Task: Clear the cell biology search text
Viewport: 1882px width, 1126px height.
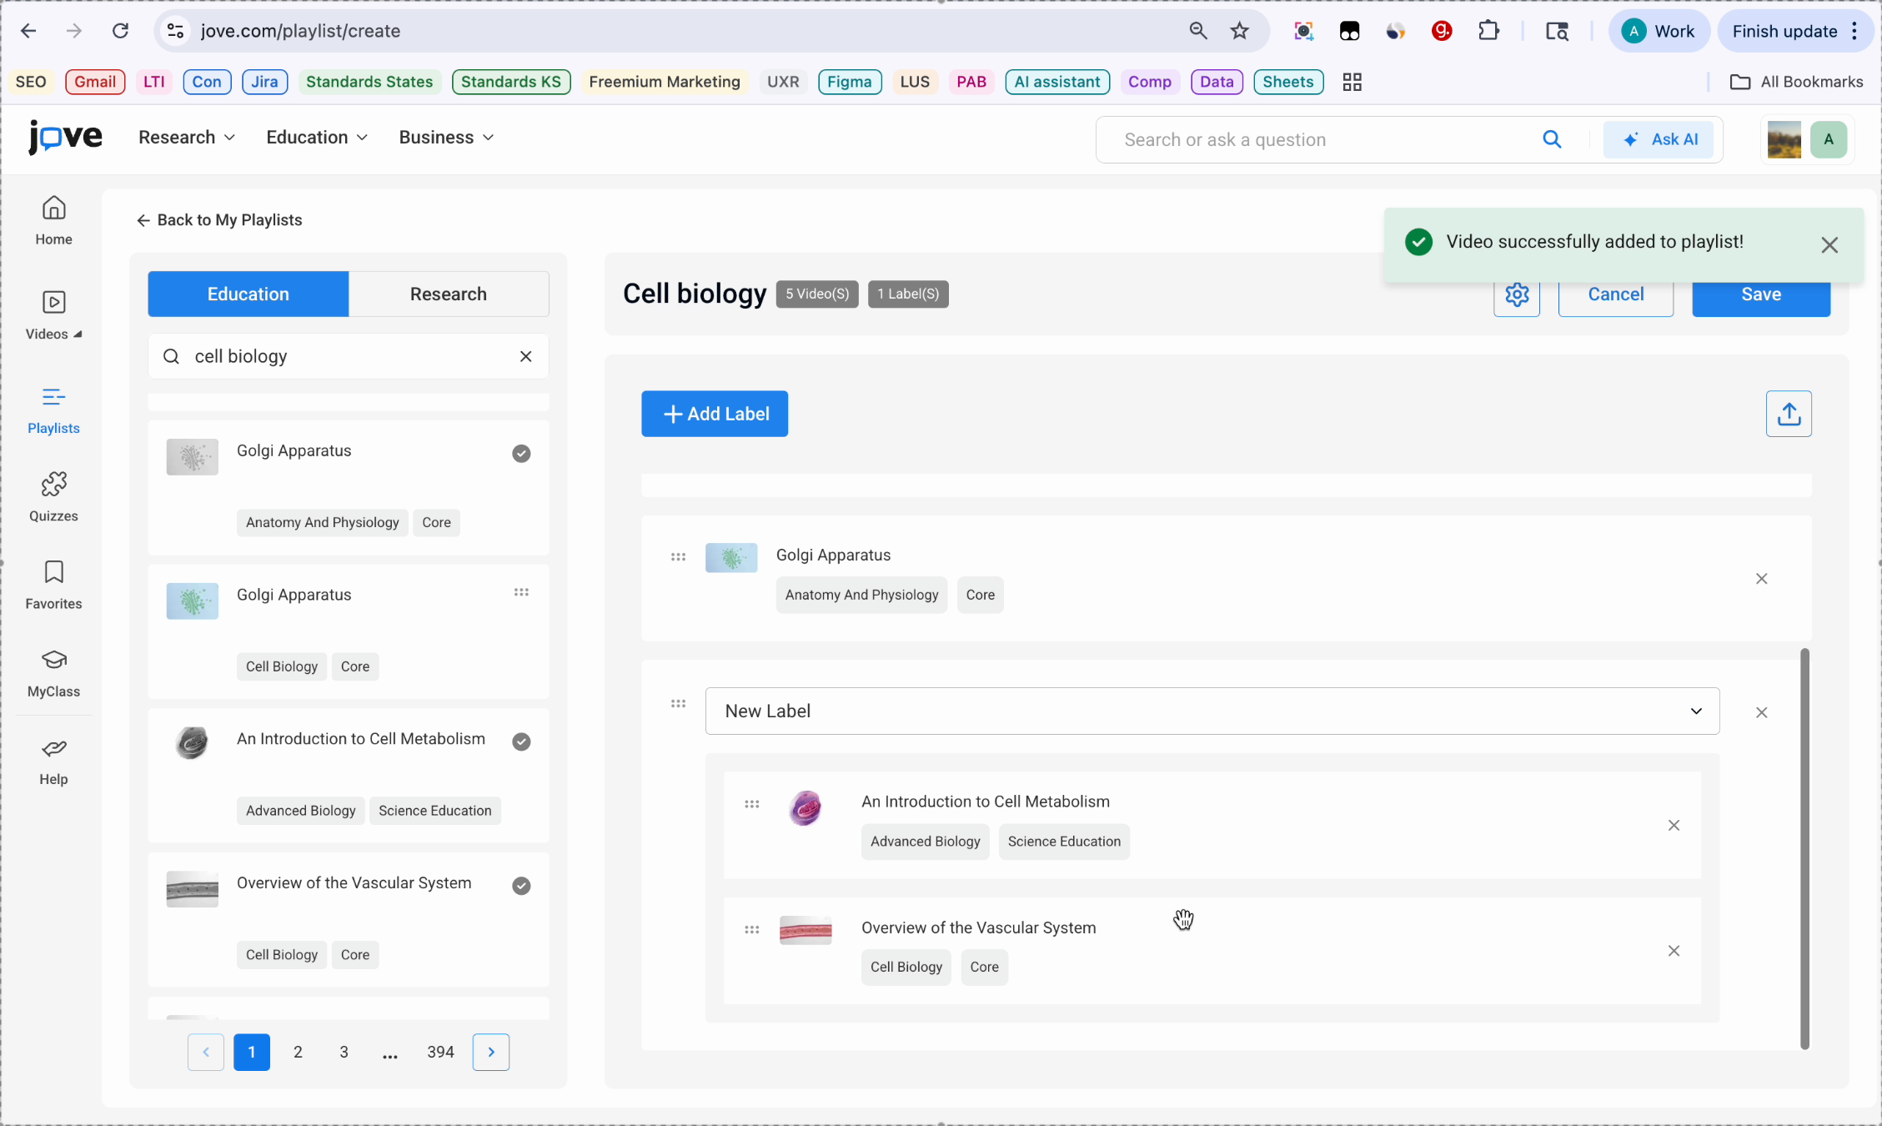Action: (x=526, y=356)
